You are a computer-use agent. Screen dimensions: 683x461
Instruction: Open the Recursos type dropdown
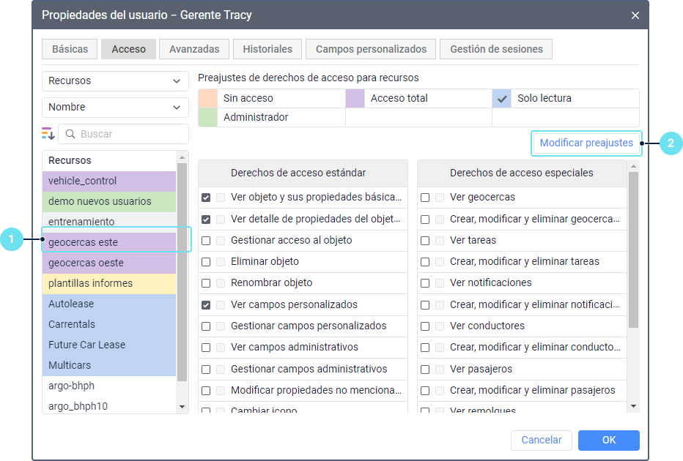click(x=115, y=81)
